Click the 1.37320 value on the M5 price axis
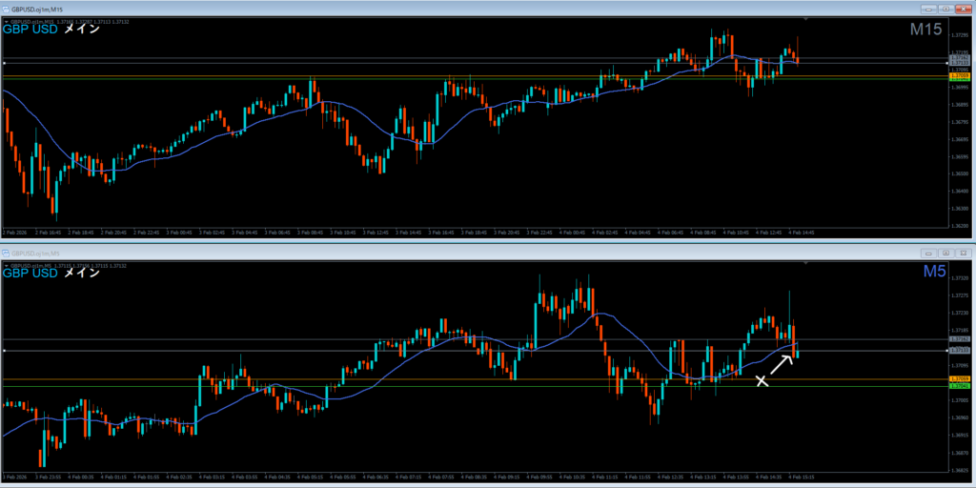This screenshot has height=488, width=976. click(959, 279)
